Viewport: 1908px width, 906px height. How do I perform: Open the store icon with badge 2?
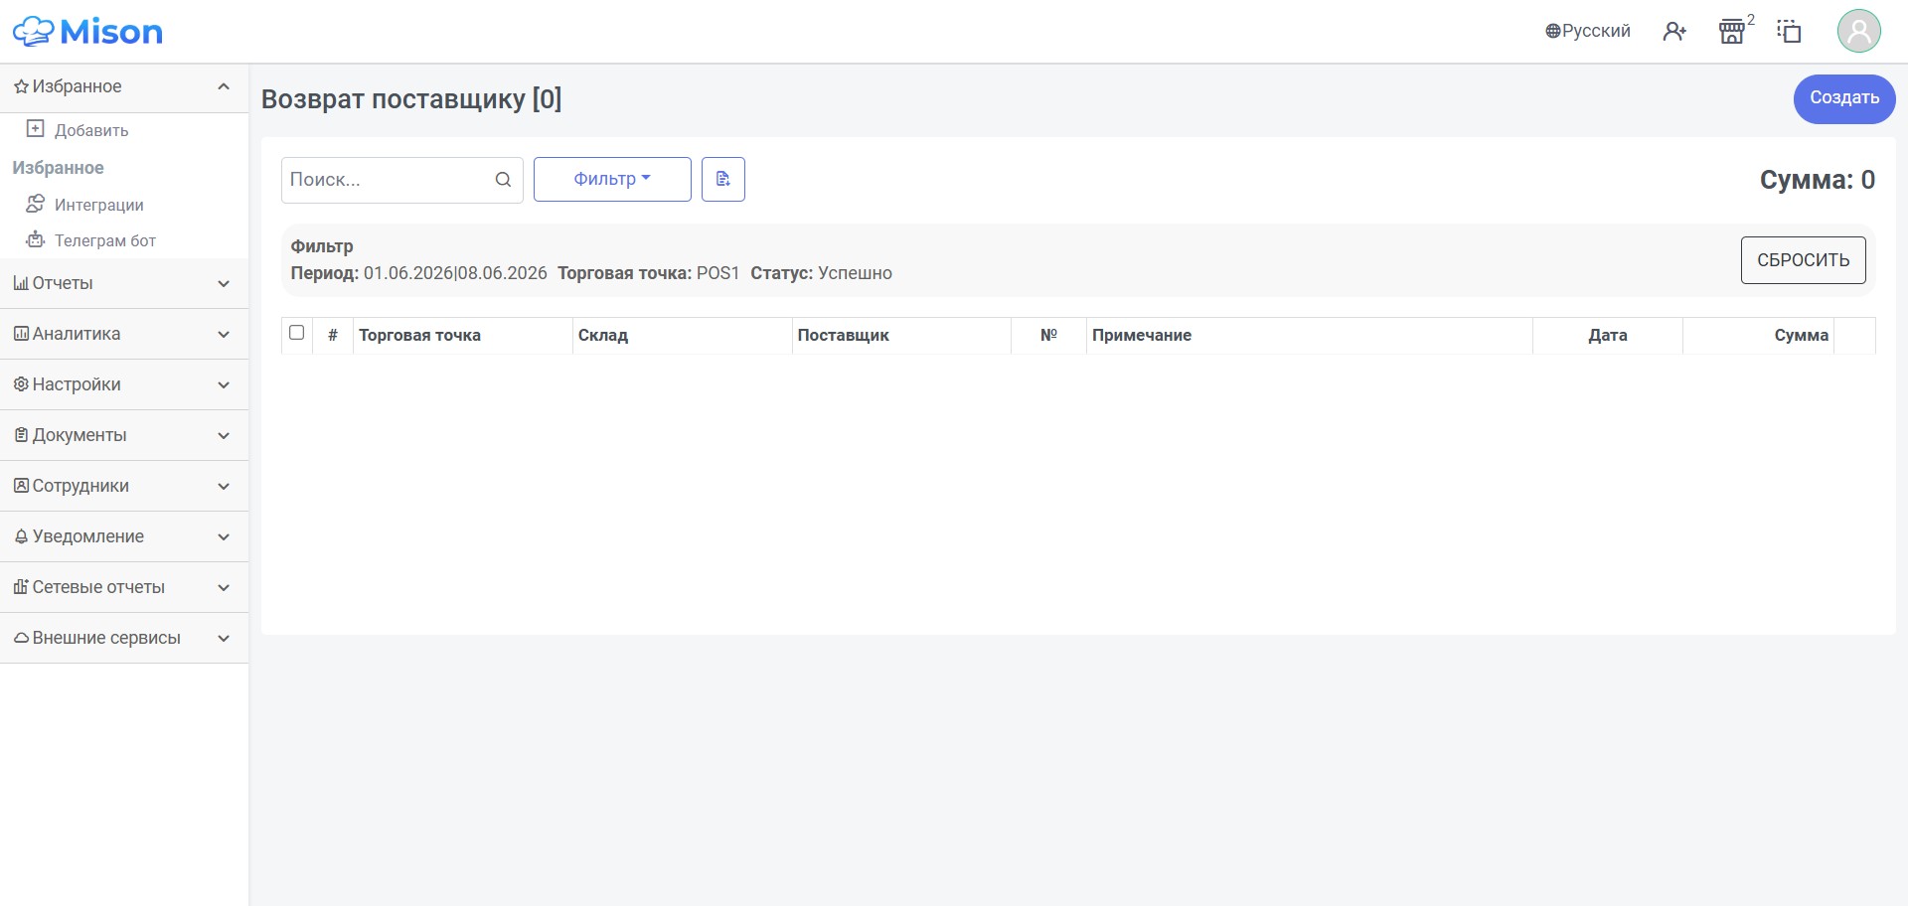coord(1732,32)
